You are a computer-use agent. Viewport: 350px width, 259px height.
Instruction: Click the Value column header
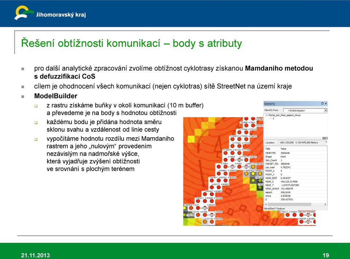[x=283, y=148]
